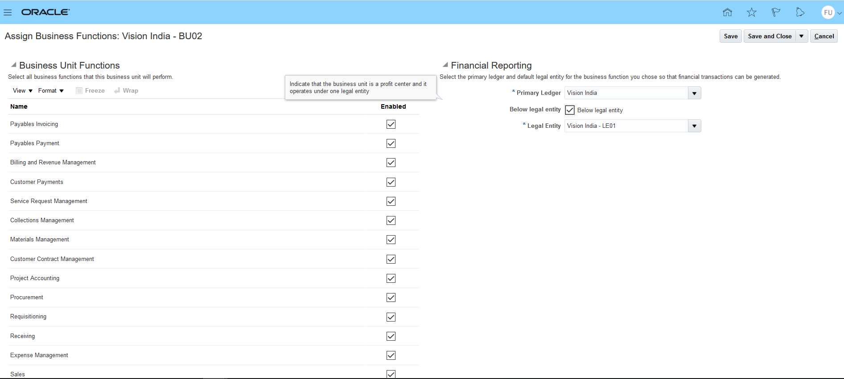Select the Payables Payment row name

coord(35,143)
